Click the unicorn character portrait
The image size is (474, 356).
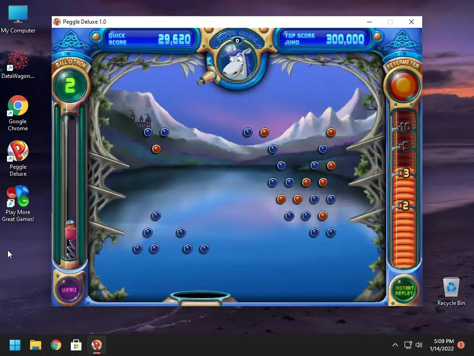tap(237, 63)
